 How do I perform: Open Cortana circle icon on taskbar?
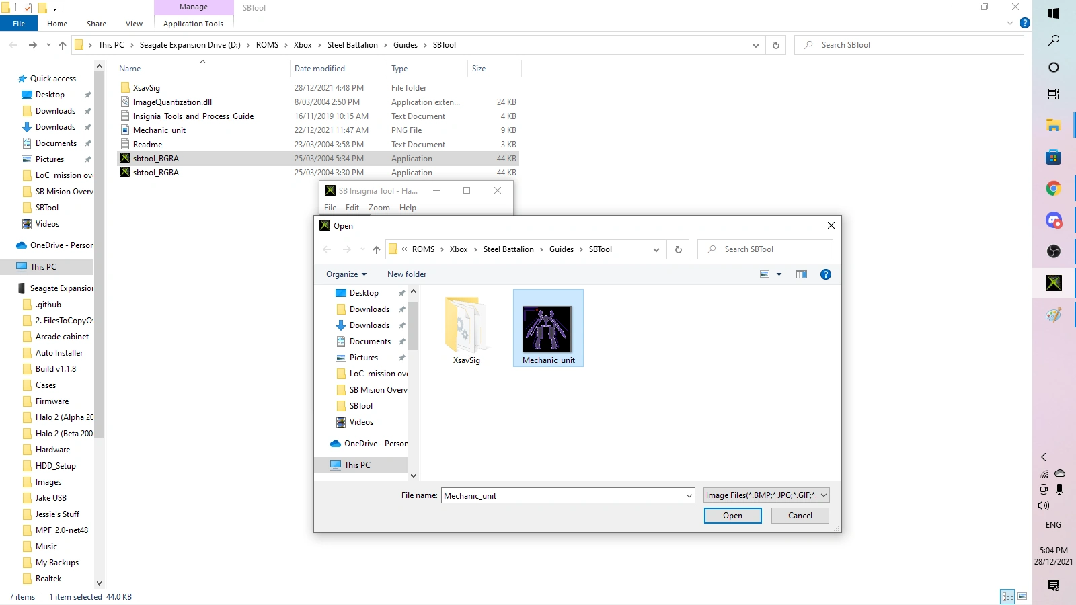[1054, 67]
